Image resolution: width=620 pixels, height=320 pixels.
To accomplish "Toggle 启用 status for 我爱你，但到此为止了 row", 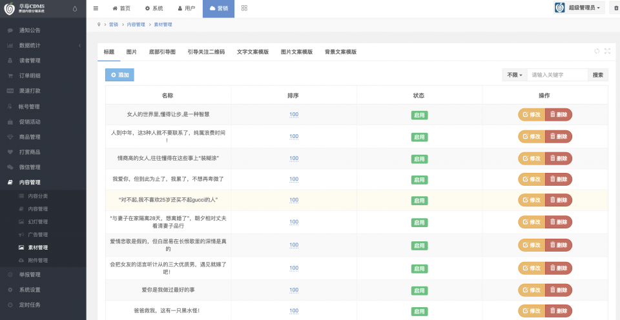I will click(x=419, y=179).
